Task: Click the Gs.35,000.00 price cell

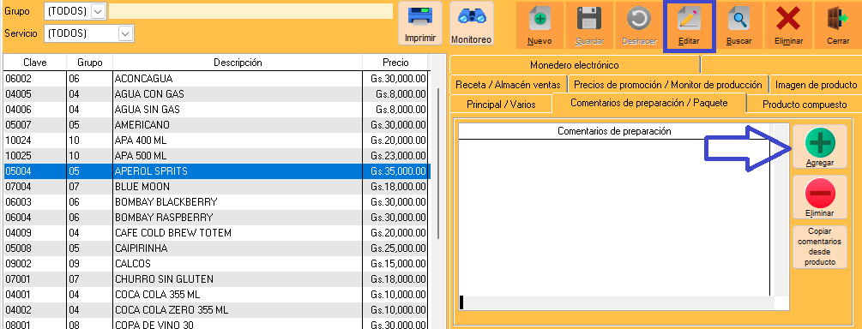Action: (x=395, y=171)
